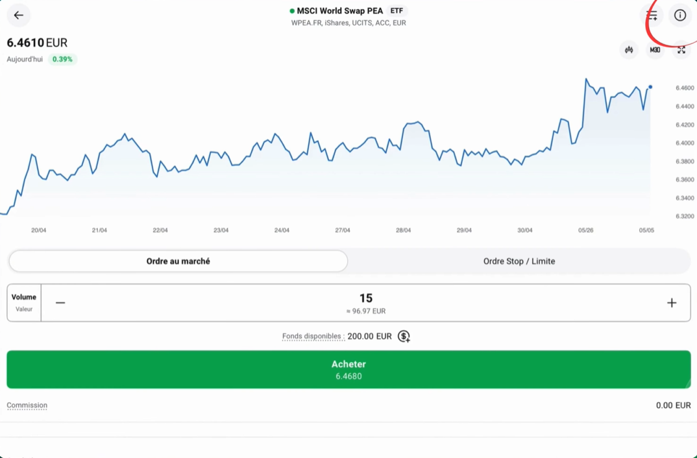Screen dimensions: 697x458
Task: Click the 6.4610 EUR price text
Action: [37, 43]
